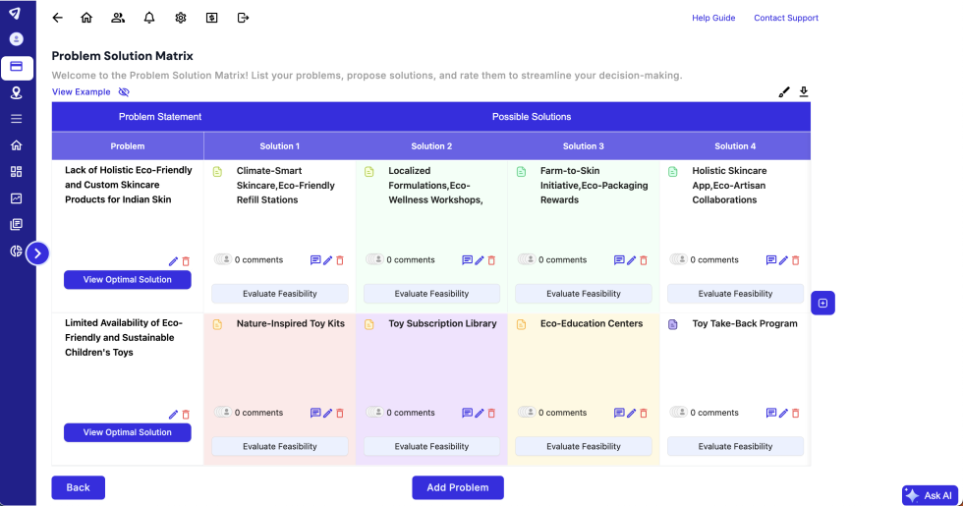Edit the Toy Subscription Library solution
963x506 pixels.
480,414
